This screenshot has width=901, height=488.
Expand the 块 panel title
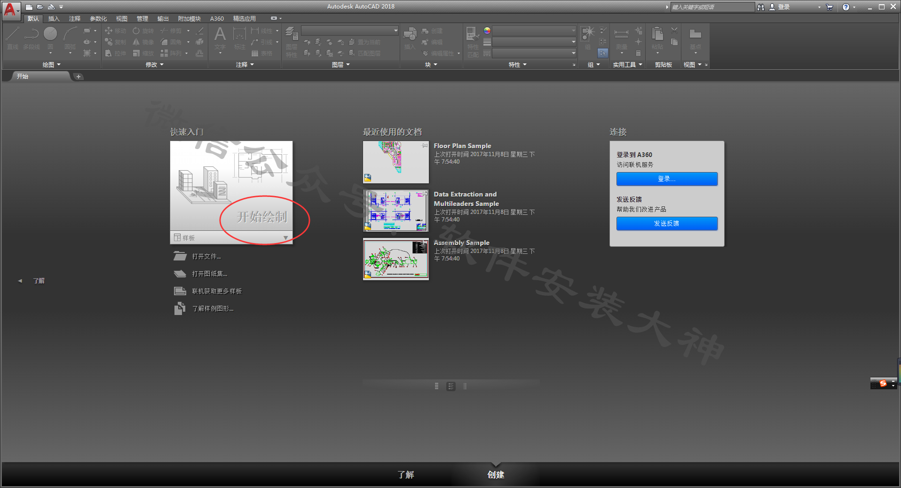[431, 65]
